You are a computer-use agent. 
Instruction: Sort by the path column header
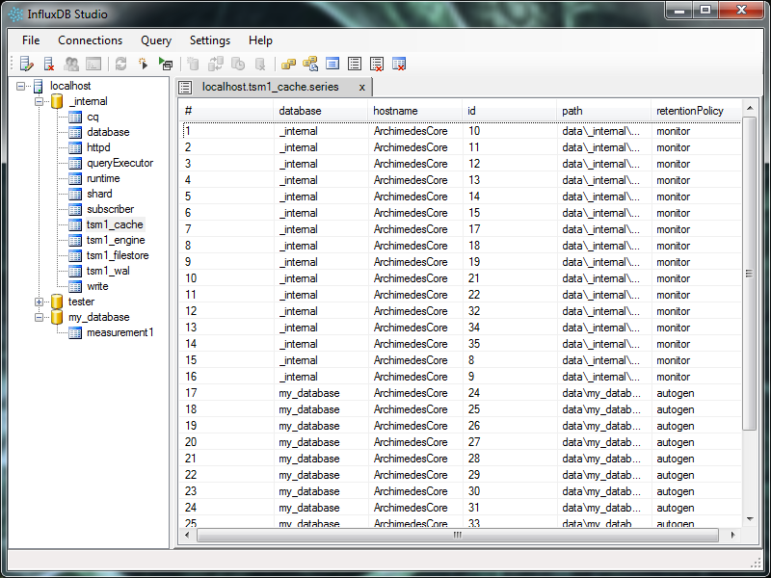tap(604, 111)
